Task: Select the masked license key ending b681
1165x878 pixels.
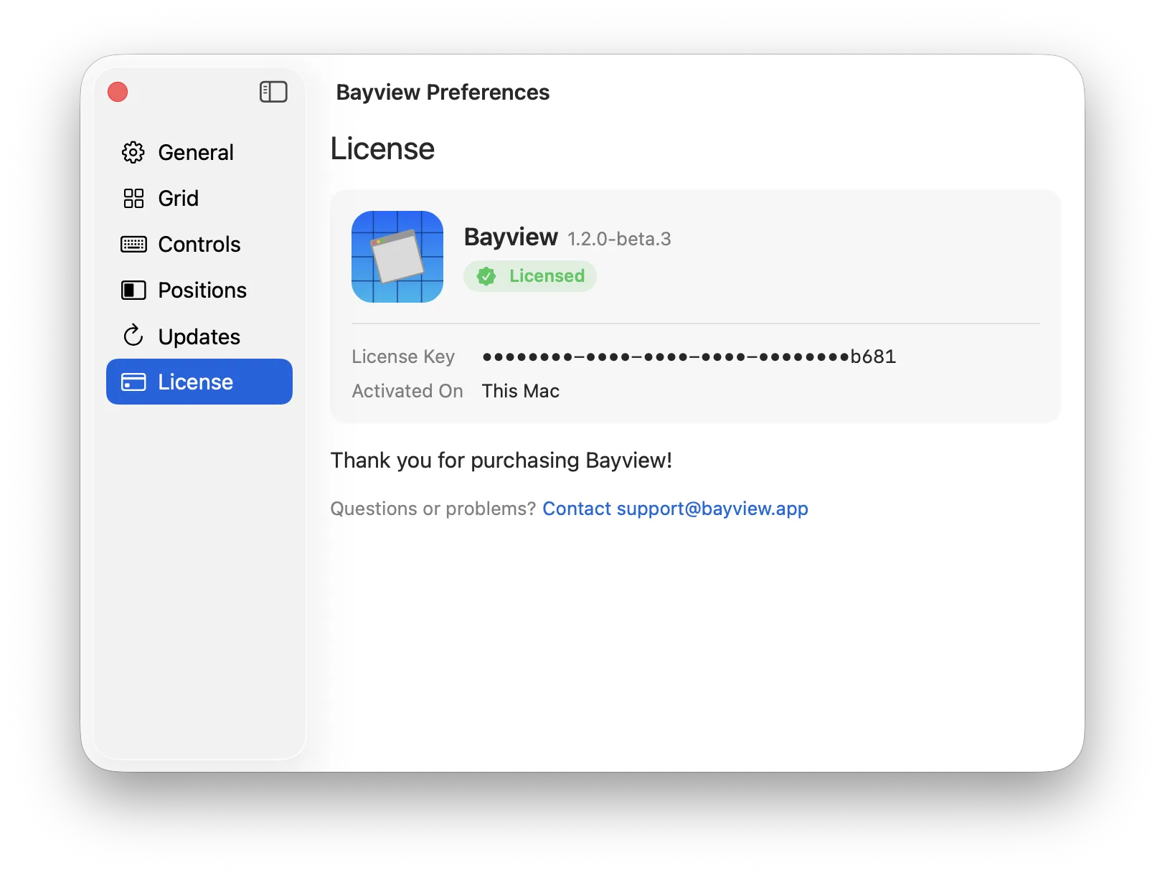Action: pos(689,357)
